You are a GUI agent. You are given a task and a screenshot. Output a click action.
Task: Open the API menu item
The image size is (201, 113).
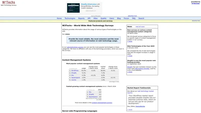click(89, 18)
